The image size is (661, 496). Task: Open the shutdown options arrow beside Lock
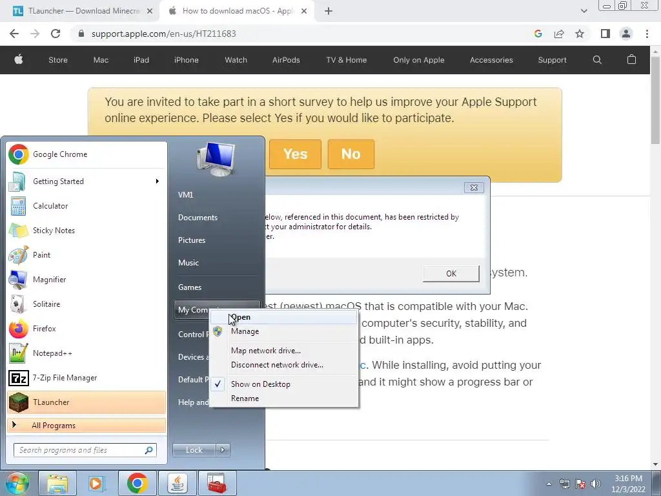(223, 450)
